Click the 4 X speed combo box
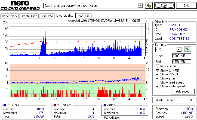The image size is (197, 120). (x=168, y=50)
